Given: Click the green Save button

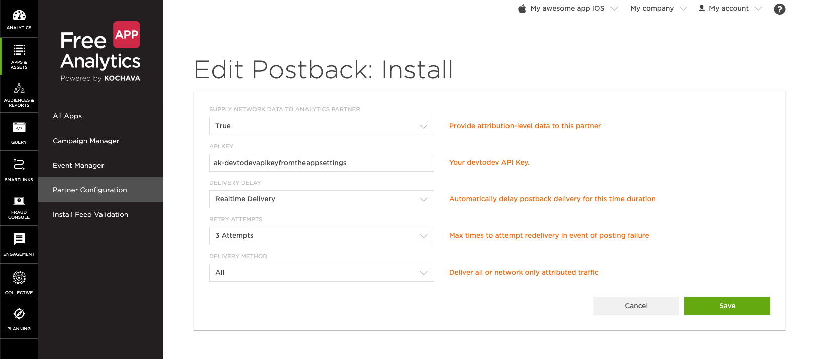Looking at the screenshot, I should (x=727, y=306).
